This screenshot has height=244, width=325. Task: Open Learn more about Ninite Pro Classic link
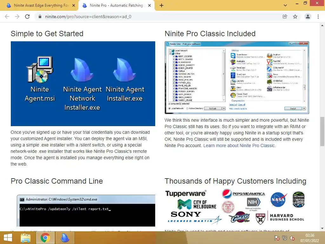(239, 146)
